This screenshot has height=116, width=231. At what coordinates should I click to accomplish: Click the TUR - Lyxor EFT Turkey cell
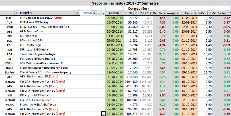(50, 22)
